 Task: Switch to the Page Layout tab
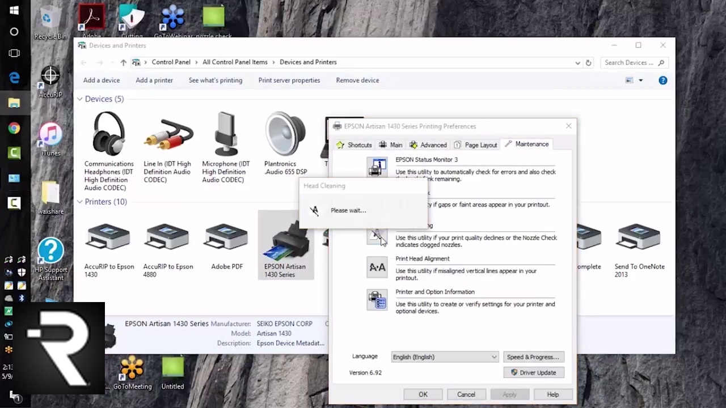[476, 145]
